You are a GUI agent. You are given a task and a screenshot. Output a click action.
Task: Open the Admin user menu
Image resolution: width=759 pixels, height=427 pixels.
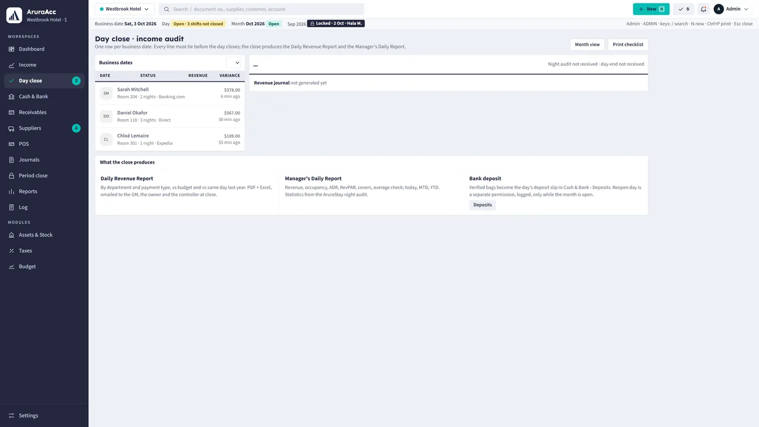(731, 9)
